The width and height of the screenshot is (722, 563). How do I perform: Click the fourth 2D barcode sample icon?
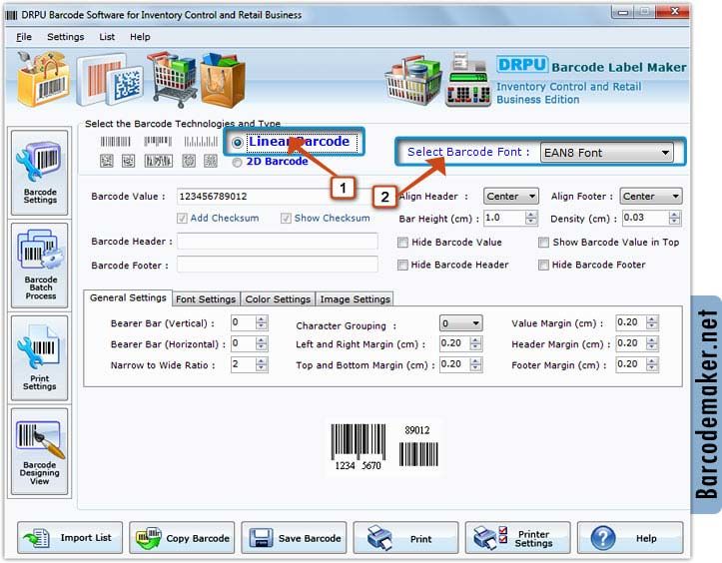coord(189,161)
